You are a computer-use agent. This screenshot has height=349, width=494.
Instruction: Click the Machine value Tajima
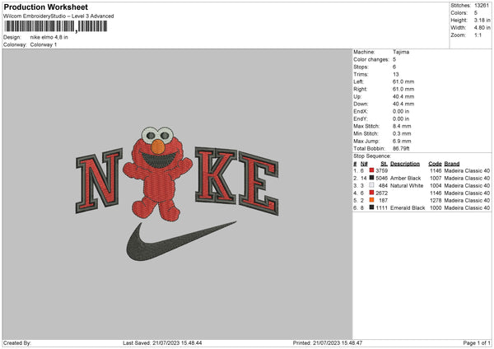coord(401,52)
